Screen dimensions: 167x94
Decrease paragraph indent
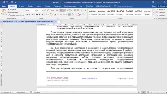point(75,10)
